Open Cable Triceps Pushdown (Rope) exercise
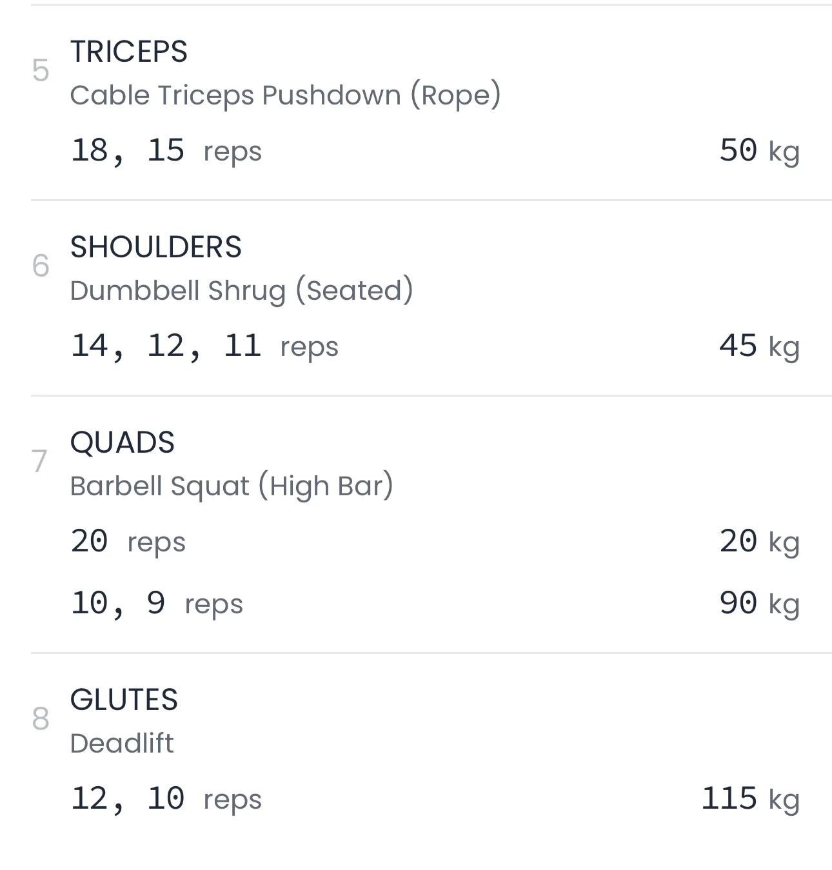 (x=285, y=95)
